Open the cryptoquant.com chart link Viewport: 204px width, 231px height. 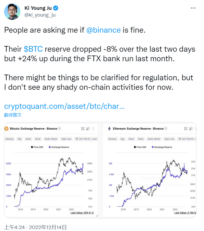click(64, 106)
